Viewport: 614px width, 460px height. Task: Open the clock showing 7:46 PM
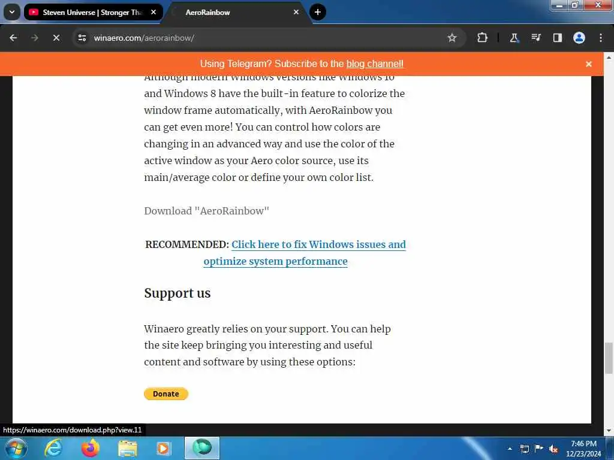[583, 449]
